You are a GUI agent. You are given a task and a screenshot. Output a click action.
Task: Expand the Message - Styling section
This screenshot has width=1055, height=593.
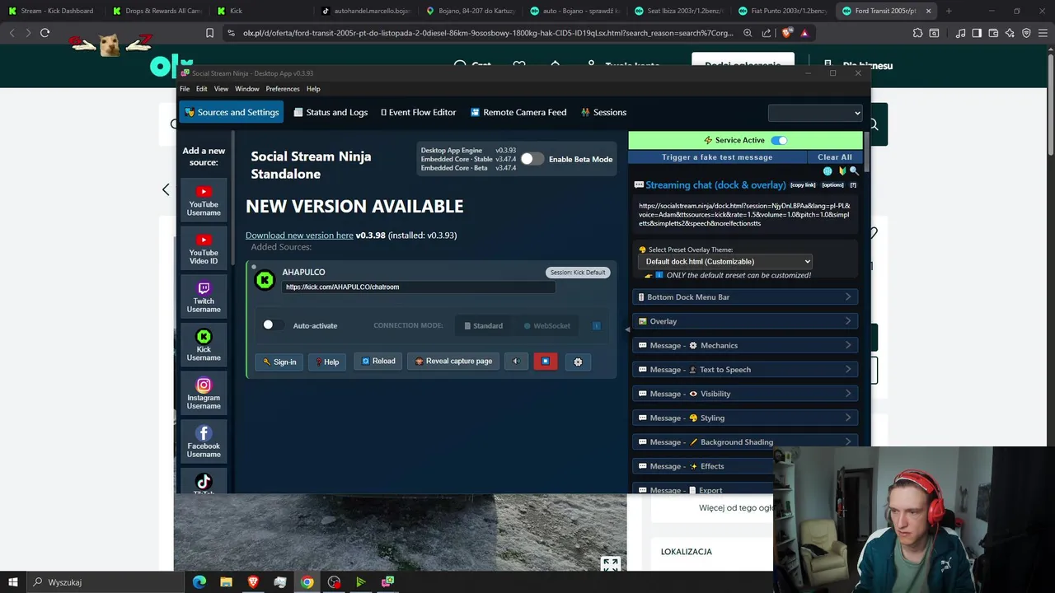pyautogui.click(x=745, y=418)
